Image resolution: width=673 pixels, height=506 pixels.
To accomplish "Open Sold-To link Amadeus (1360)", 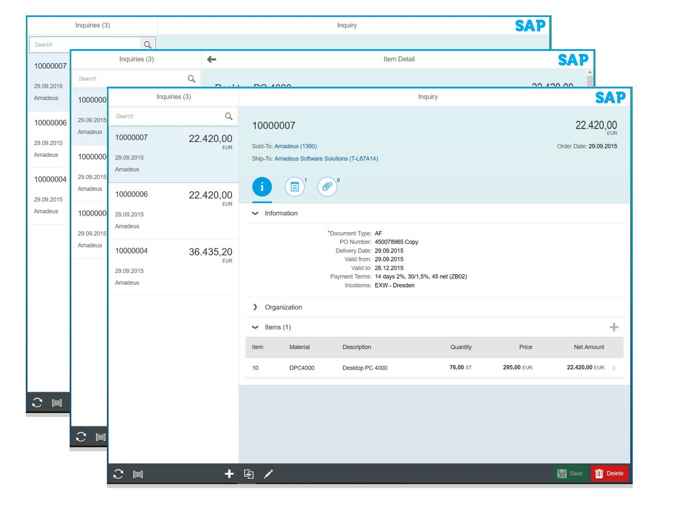I will 295,146.
